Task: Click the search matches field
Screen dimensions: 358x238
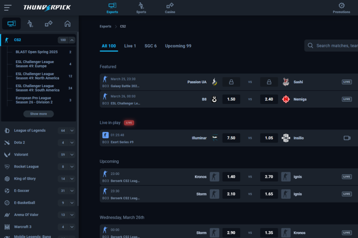Action: (331, 46)
